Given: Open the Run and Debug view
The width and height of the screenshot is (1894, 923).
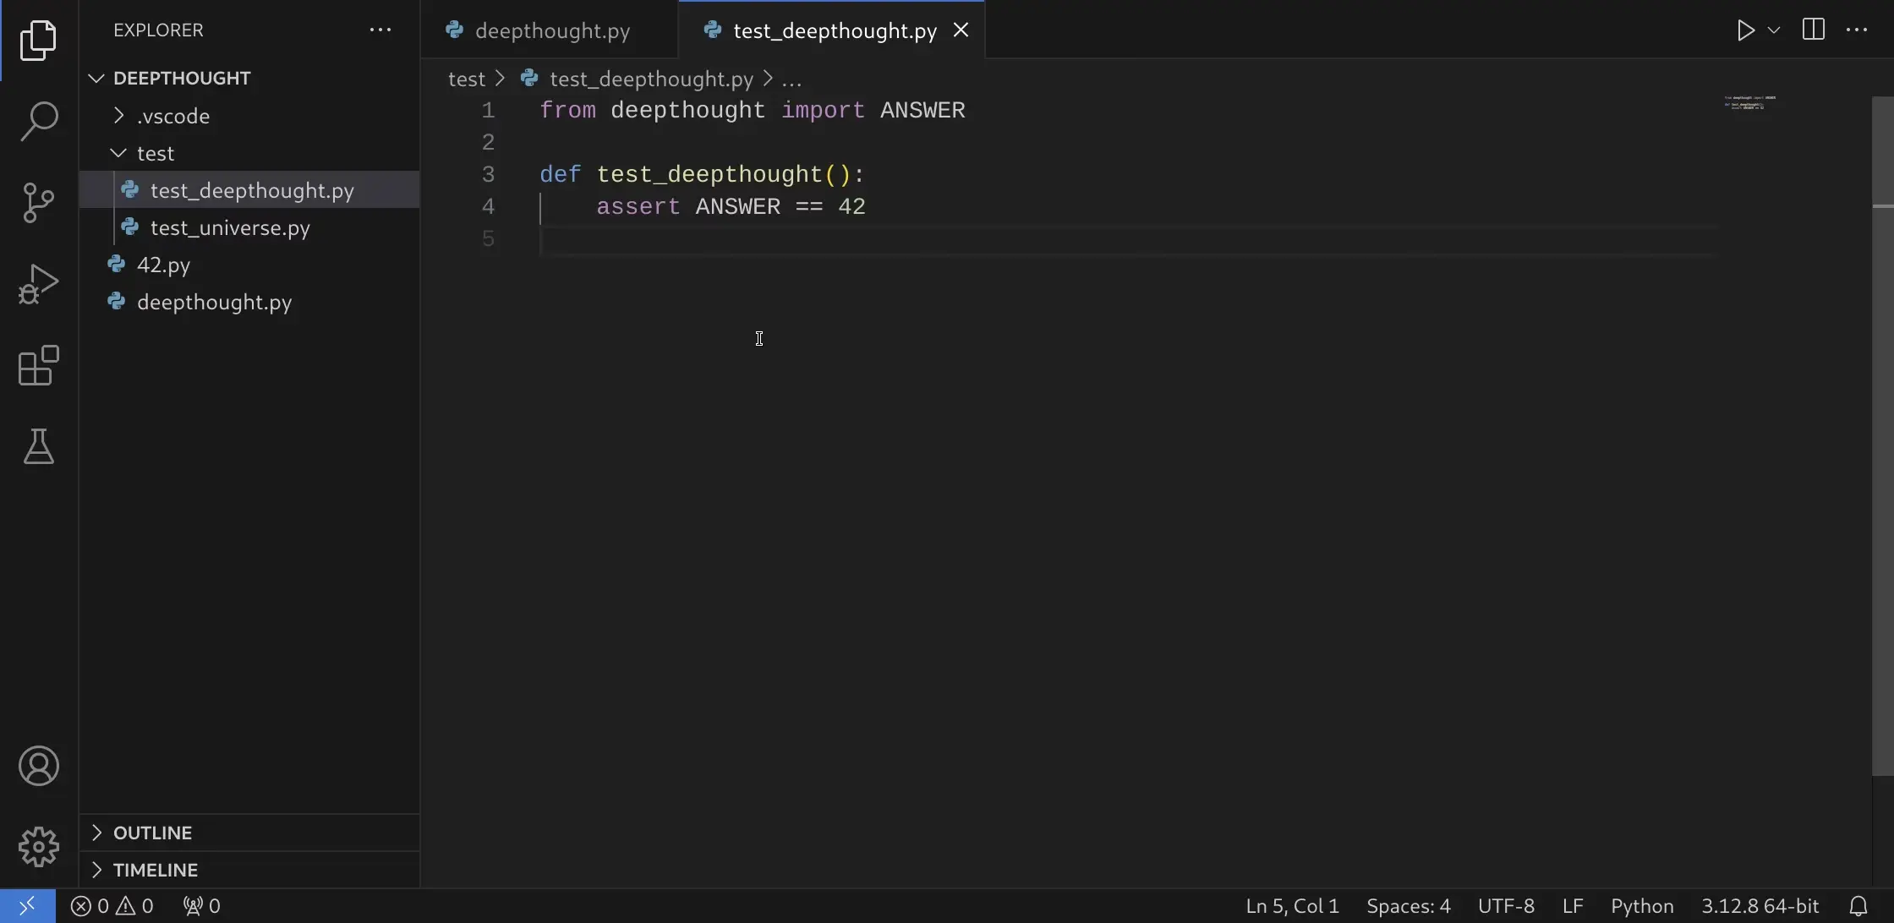Looking at the screenshot, I should point(39,284).
